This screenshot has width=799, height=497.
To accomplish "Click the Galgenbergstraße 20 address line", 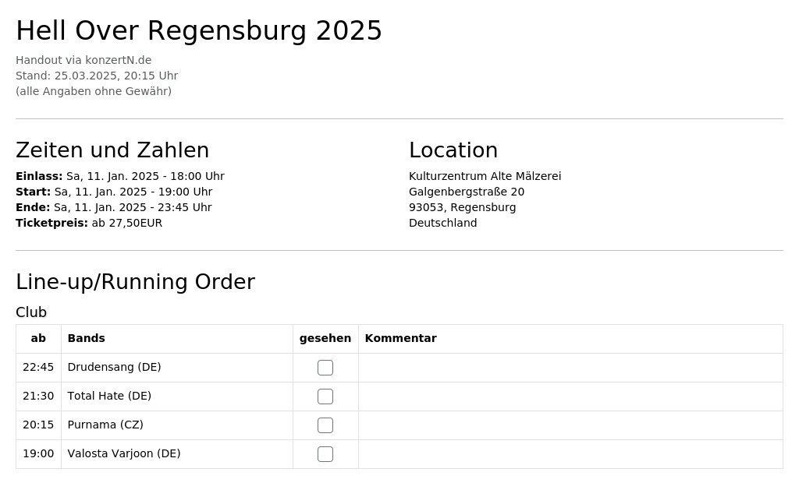I will tap(467, 192).
